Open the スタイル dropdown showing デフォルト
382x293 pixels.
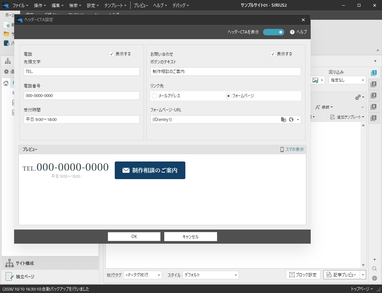tap(210, 275)
